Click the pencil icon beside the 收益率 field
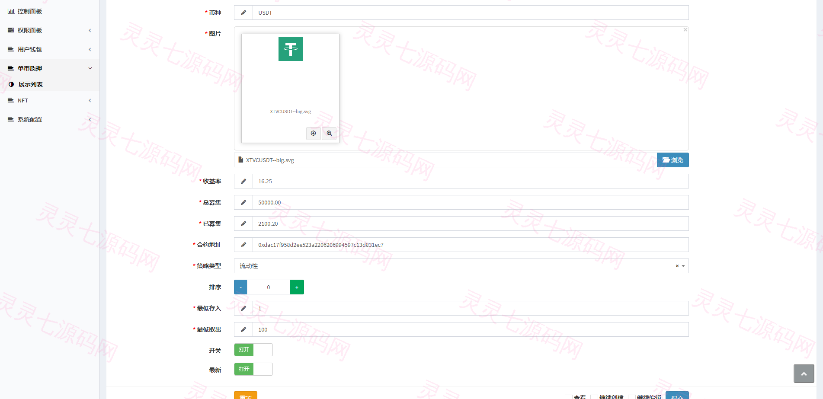Viewport: 823px width, 399px height. [243, 181]
